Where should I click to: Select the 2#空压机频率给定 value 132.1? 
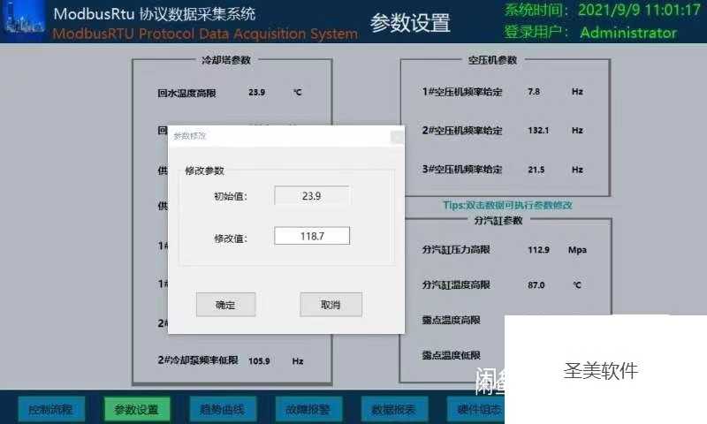(538, 130)
